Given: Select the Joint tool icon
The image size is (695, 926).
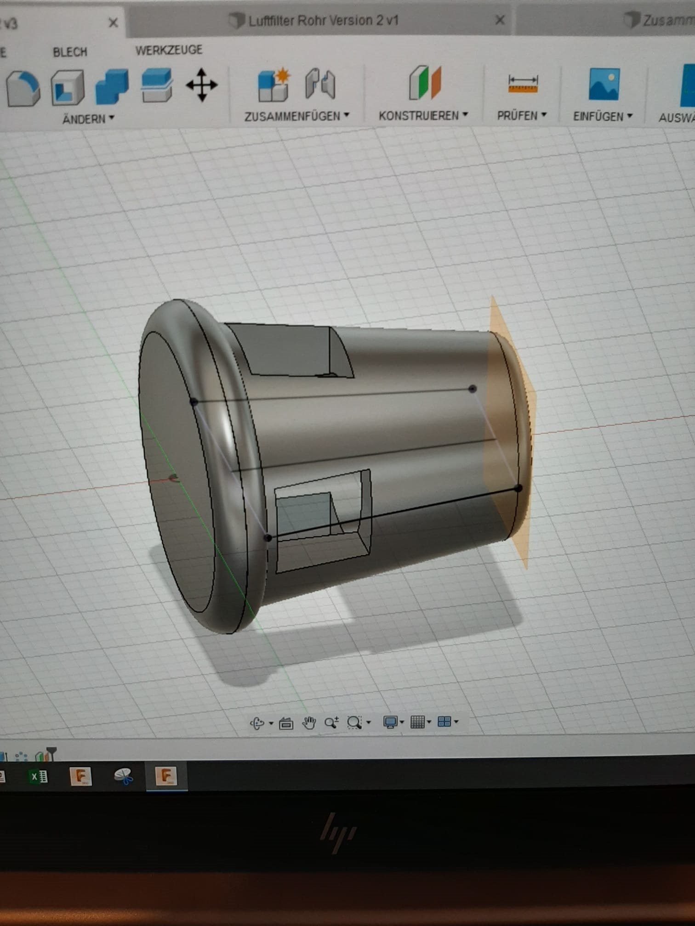Looking at the screenshot, I should 320,84.
